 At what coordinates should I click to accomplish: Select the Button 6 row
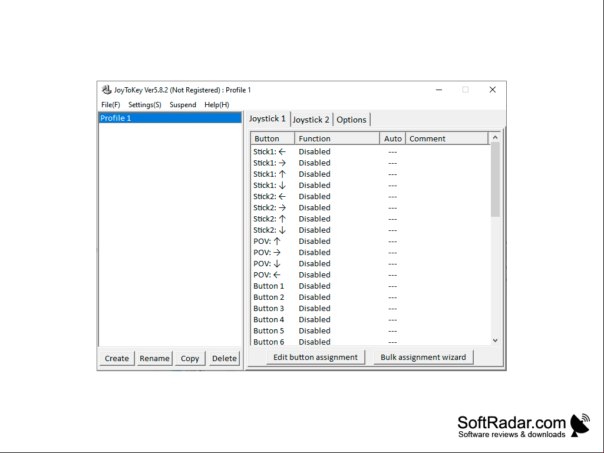click(370, 342)
